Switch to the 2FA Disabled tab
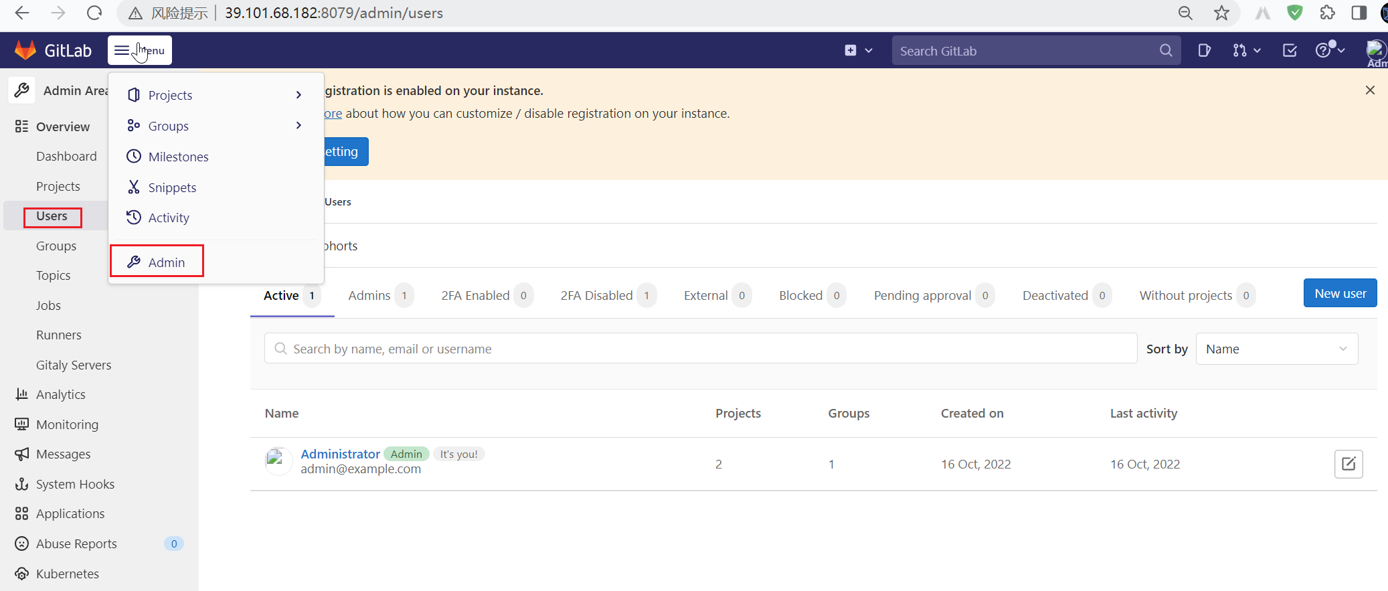Screen dimensions: 1388x591 608,295
